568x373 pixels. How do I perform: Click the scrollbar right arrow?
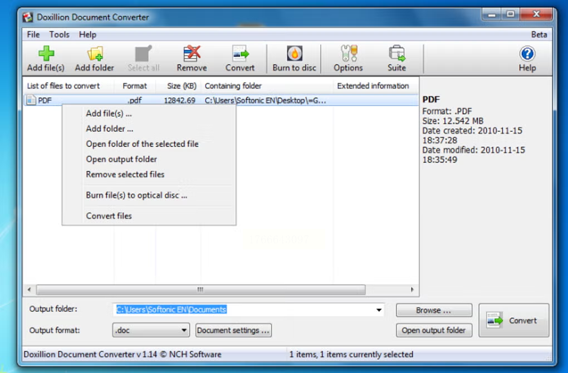point(412,289)
